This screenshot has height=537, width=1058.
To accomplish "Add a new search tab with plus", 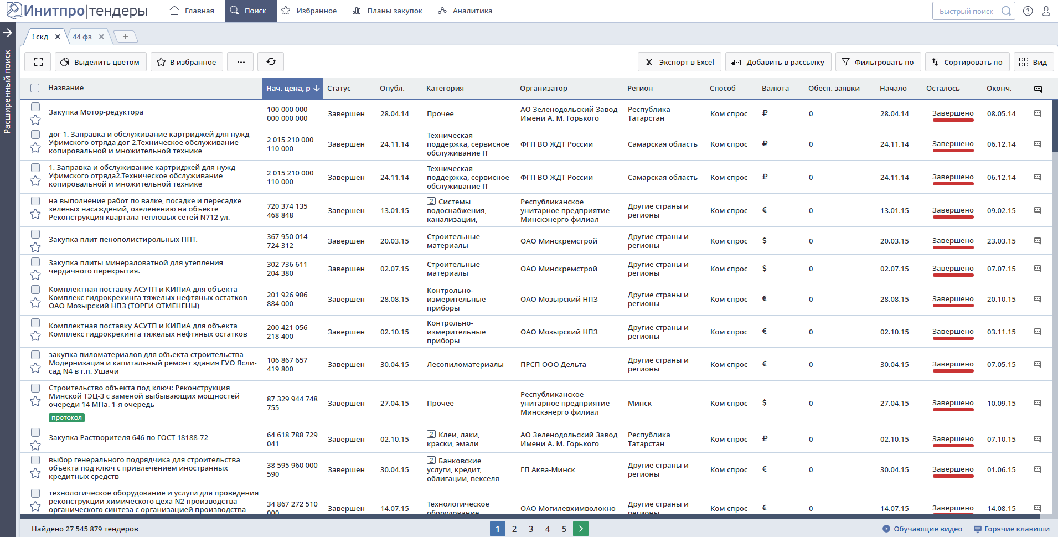I will (x=126, y=37).
